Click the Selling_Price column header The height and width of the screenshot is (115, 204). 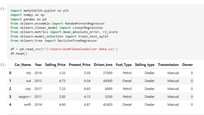click(x=55, y=65)
